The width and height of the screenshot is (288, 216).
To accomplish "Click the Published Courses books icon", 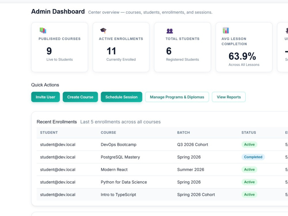I will pos(43,31).
